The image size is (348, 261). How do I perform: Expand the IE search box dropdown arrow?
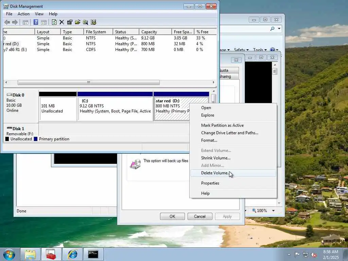point(279,29)
